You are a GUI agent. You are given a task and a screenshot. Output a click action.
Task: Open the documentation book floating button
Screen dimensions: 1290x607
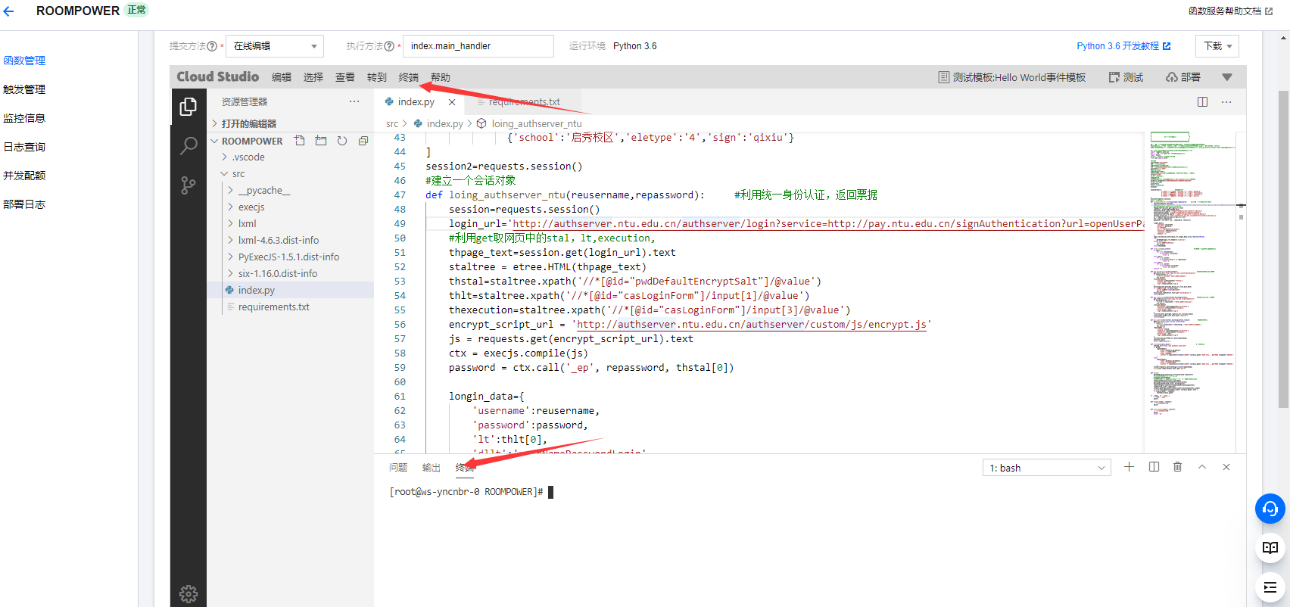tap(1270, 547)
